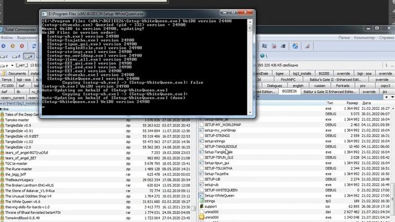The width and height of the screenshot is (395, 222).
Task: Select file TangledIsle v1.02
Action: click(19, 142)
